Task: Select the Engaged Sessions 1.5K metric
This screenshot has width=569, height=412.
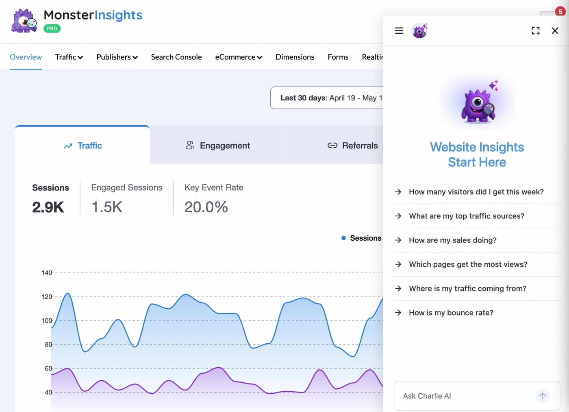Action: pos(127,198)
